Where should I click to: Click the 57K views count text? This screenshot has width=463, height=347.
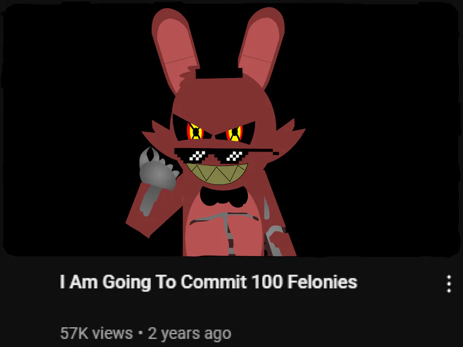96,333
